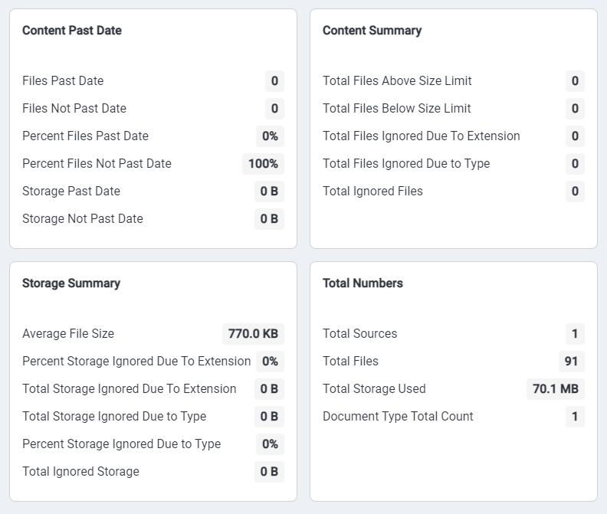The width and height of the screenshot is (607, 514).
Task: Select the Total Sources label
Action: 359,334
